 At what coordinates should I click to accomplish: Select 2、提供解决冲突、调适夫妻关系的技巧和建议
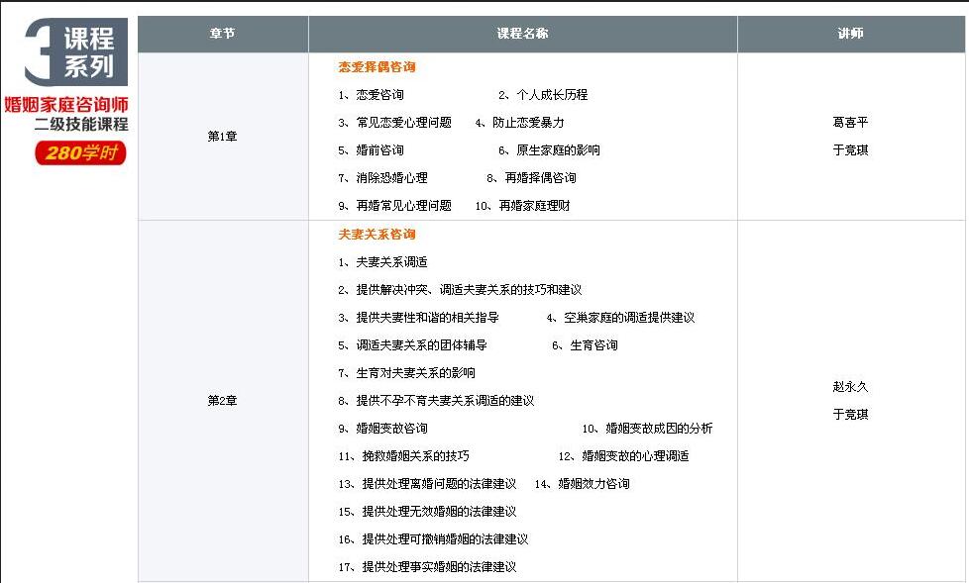point(460,290)
